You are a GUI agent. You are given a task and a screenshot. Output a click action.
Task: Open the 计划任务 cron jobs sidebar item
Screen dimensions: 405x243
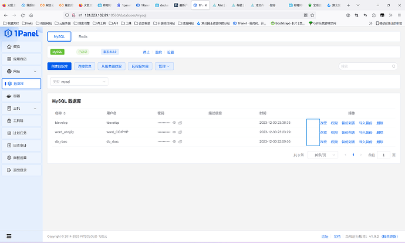point(21,133)
